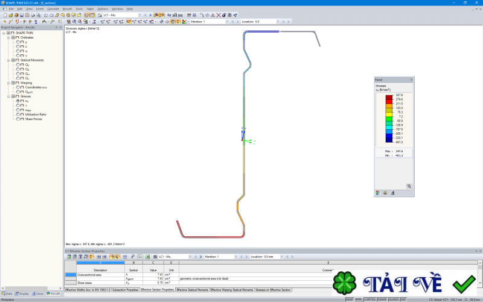Toggle GRID in status bar
The height and width of the screenshot is (302, 483).
click(x=358, y=300)
